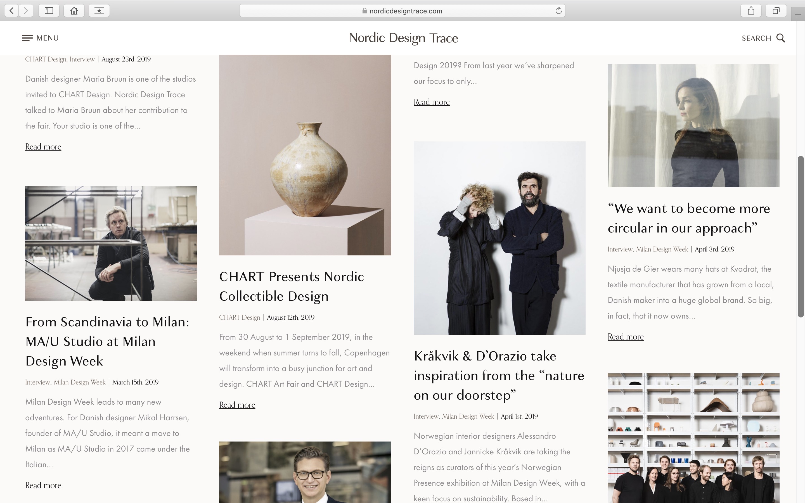Click the date March 15th, 2019
Image resolution: width=805 pixels, height=503 pixels.
135,382
